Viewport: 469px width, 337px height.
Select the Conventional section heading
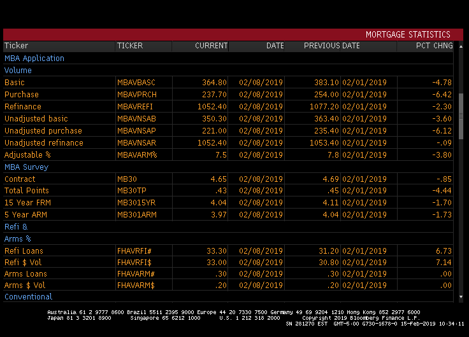[28, 297]
